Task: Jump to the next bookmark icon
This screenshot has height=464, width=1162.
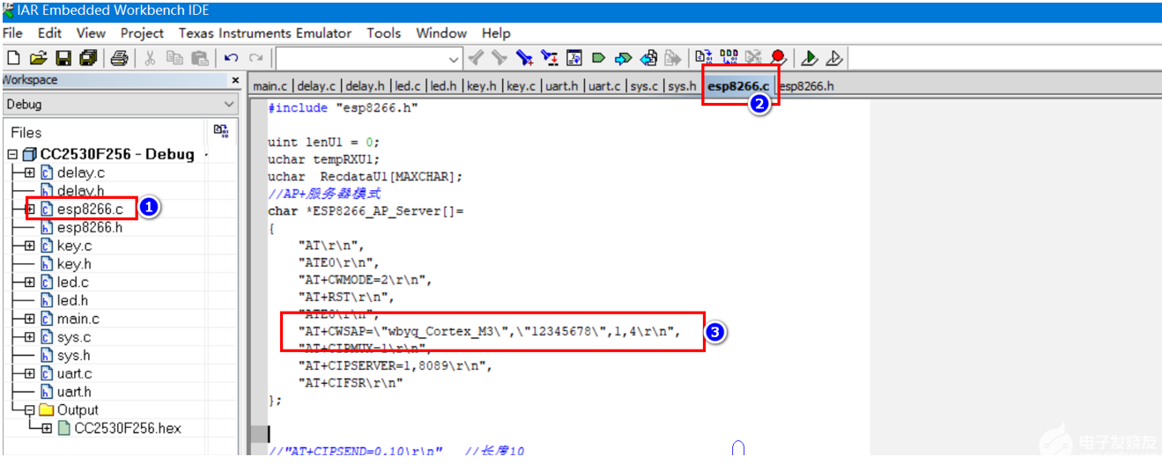Action: [624, 58]
